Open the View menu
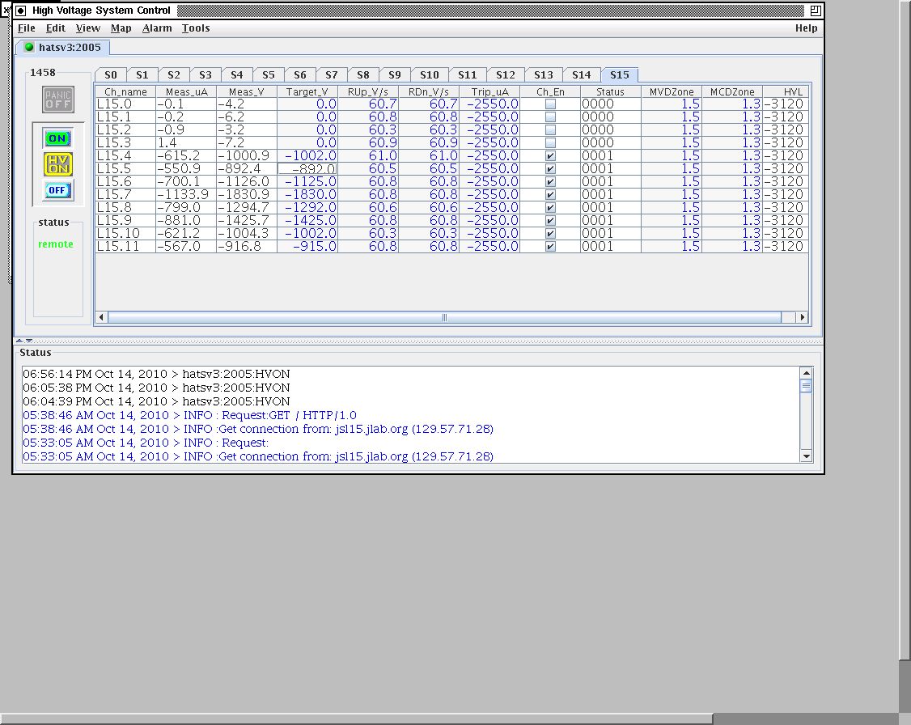Image resolution: width=911 pixels, height=725 pixels. point(87,28)
